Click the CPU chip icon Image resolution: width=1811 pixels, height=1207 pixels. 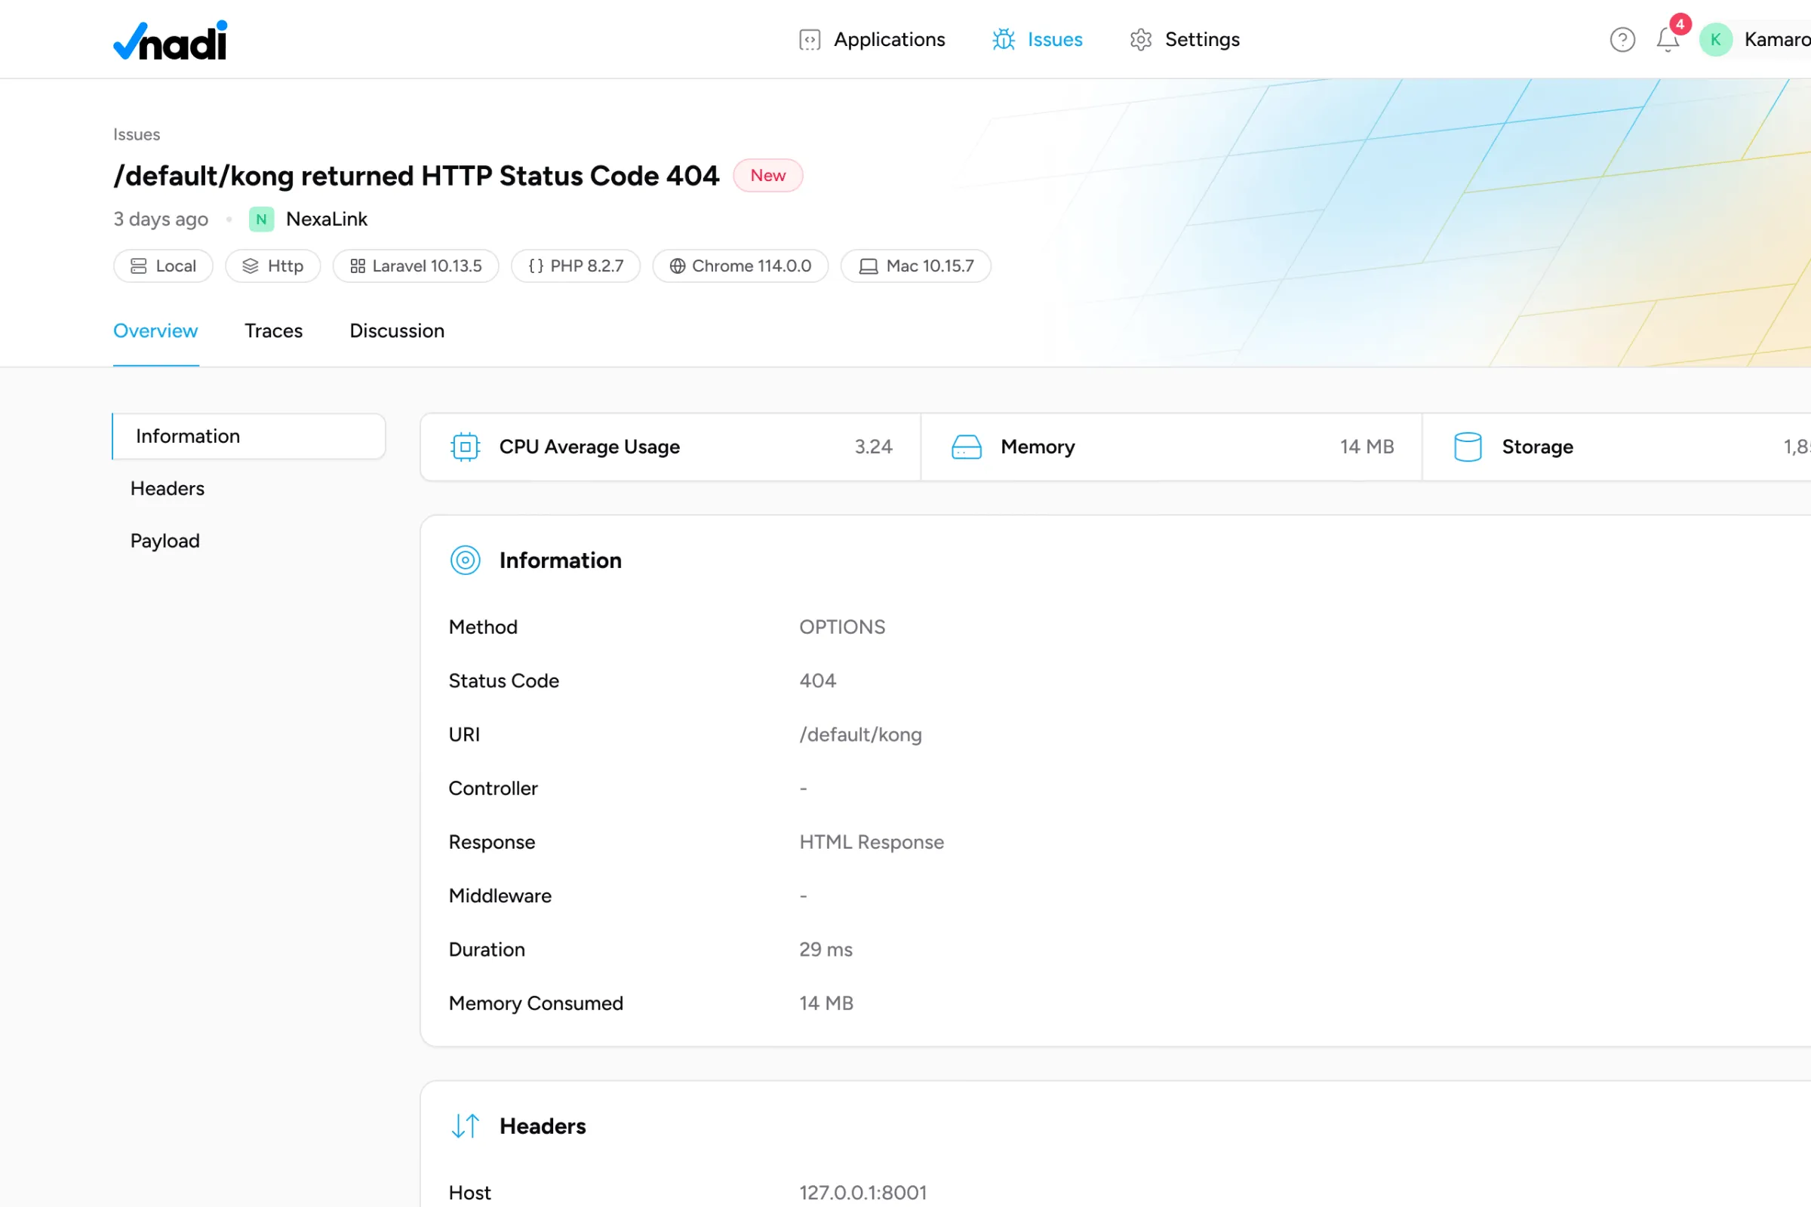pyautogui.click(x=465, y=447)
